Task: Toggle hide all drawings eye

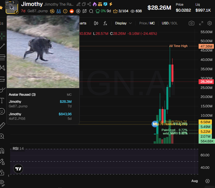Action: click(x=2, y=183)
